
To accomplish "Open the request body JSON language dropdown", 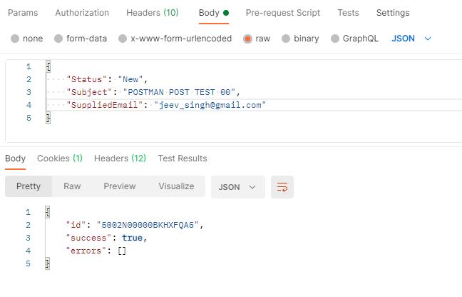I will (x=411, y=39).
